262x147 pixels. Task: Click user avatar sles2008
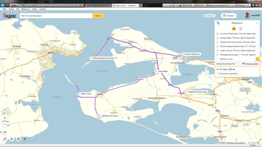[247, 15]
